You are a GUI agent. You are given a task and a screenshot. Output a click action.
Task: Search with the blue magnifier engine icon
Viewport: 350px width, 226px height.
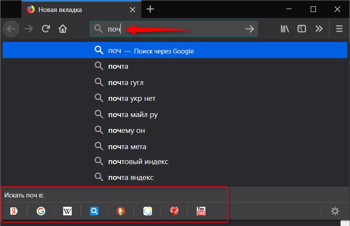coord(94,211)
